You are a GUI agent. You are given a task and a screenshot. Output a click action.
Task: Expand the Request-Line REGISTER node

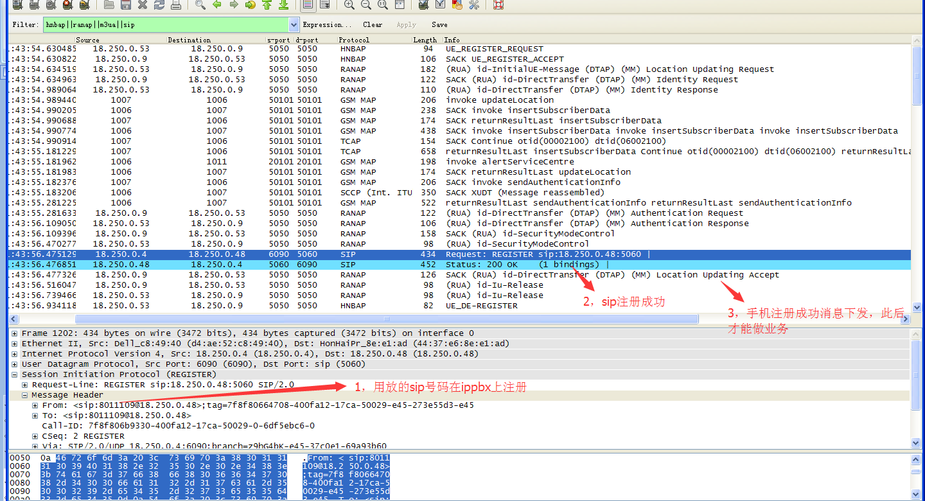pyautogui.click(x=25, y=385)
